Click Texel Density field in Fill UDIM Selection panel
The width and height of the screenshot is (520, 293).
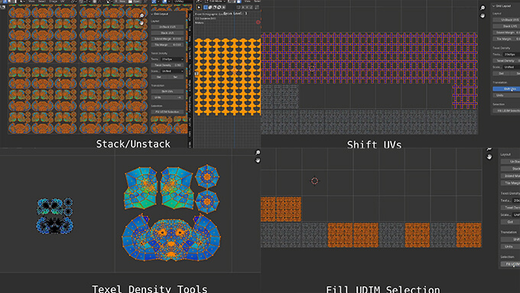click(x=510, y=208)
